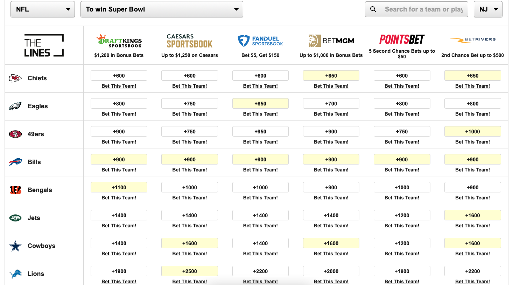Open The Lines logo
This screenshot has width=513, height=285.
click(x=44, y=45)
